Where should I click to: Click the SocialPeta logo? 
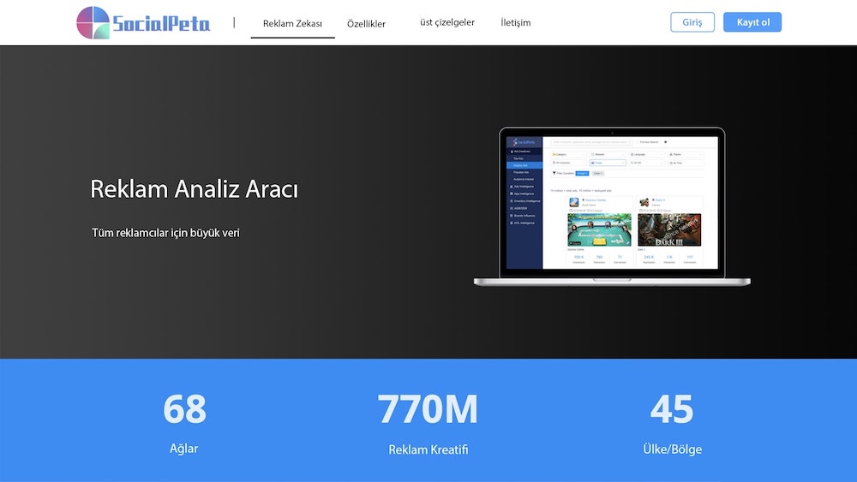pyautogui.click(x=143, y=23)
